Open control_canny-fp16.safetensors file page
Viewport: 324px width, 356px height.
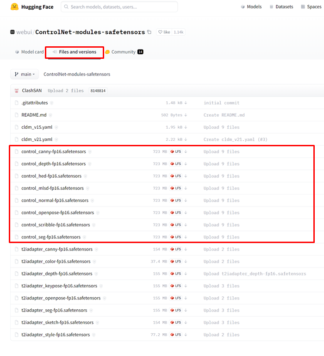click(x=54, y=152)
